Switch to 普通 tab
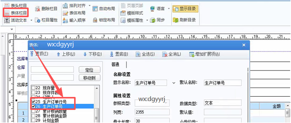The image size is (291, 123). point(115,64)
